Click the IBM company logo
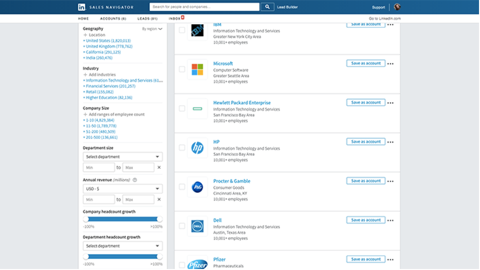480x270 pixels. point(198,30)
